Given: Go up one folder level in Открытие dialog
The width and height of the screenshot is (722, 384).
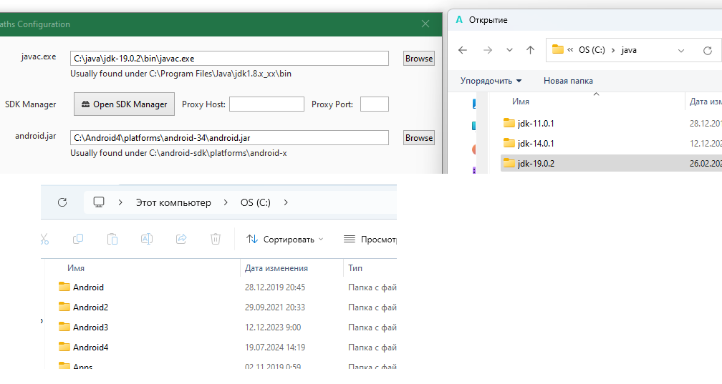Looking at the screenshot, I should [x=530, y=50].
